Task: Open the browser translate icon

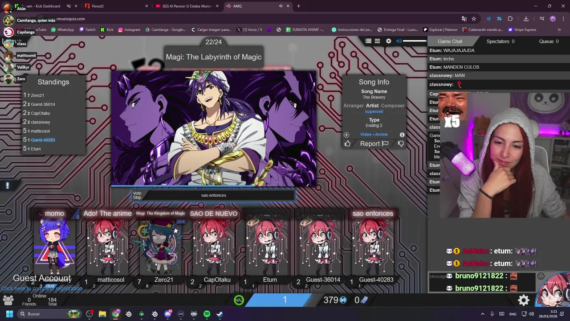Action: coord(464,19)
